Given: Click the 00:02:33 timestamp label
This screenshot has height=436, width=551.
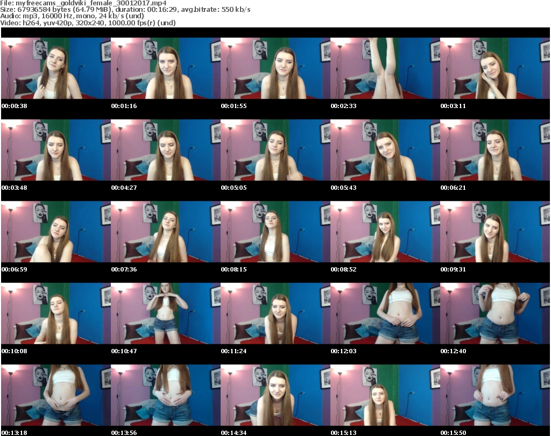Looking at the screenshot, I should click(x=344, y=106).
